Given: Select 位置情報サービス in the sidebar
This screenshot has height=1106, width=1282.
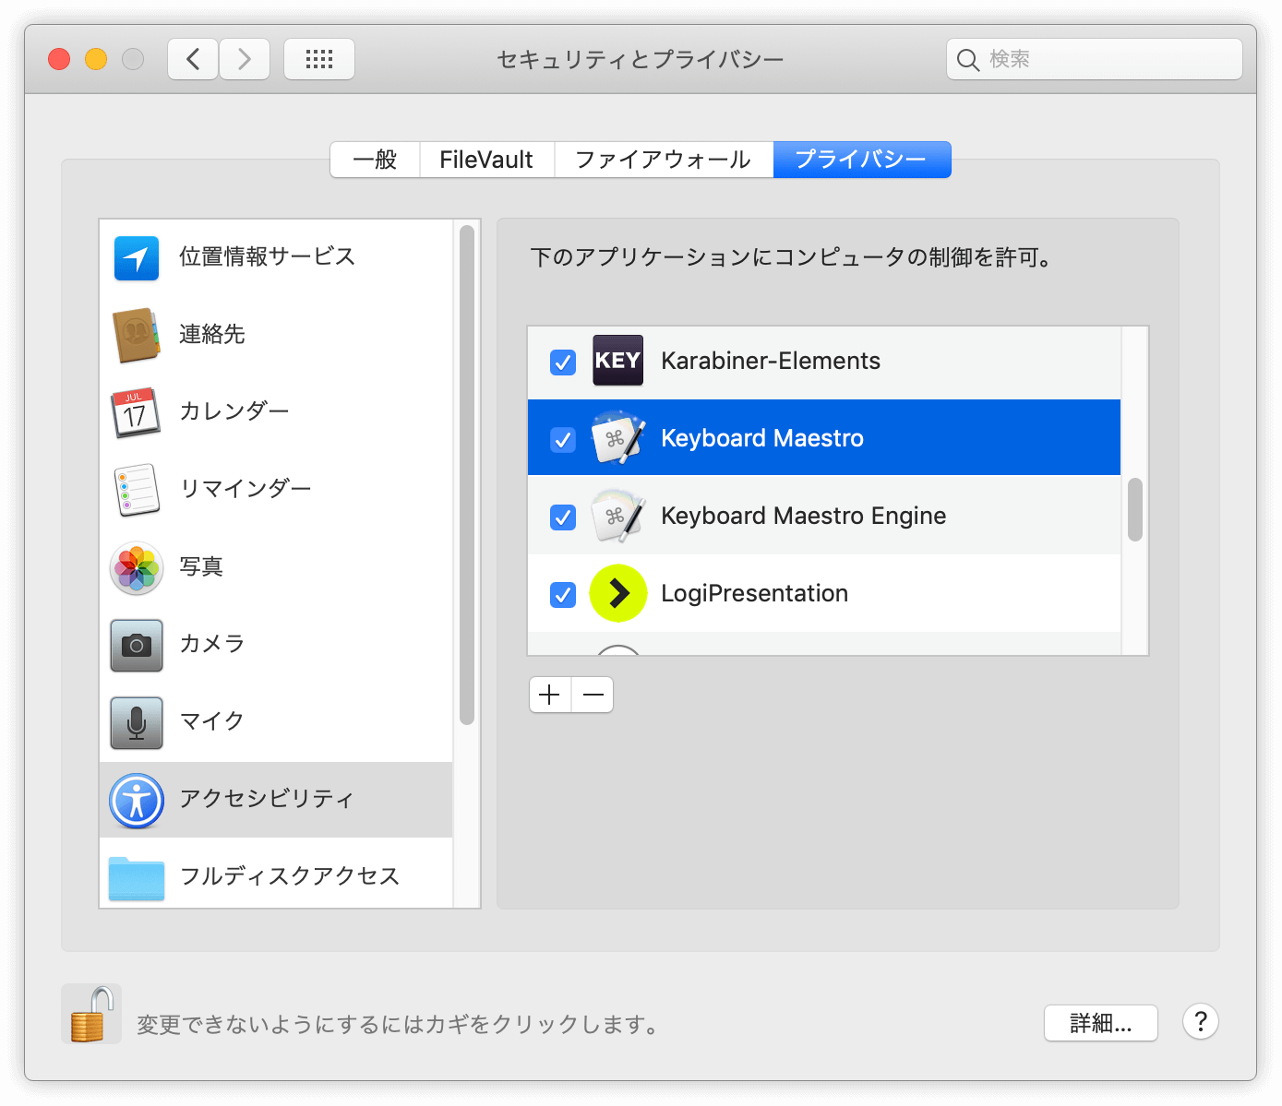Looking at the screenshot, I should point(276,257).
